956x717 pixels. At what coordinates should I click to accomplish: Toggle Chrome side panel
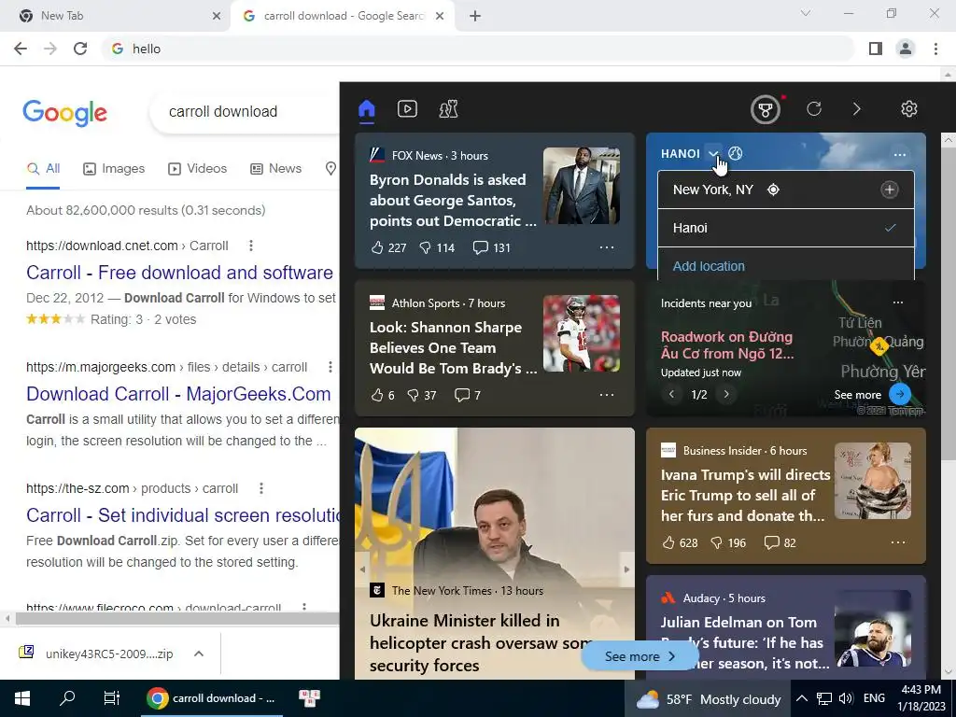click(876, 49)
